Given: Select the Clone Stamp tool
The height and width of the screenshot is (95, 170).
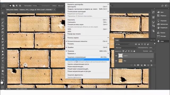Looking at the screenshot, I should coord(3,39).
